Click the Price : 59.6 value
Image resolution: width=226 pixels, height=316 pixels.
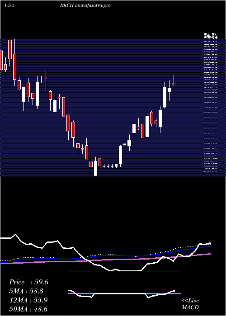pyautogui.click(x=28, y=282)
